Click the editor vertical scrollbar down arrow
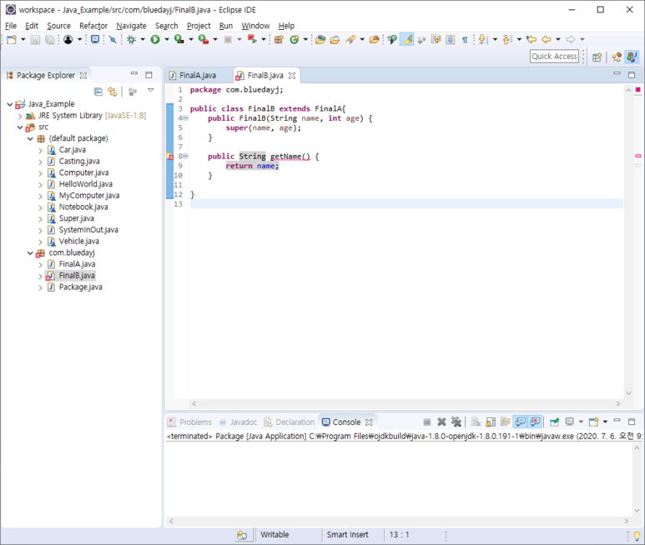The image size is (645, 545). 629,393
